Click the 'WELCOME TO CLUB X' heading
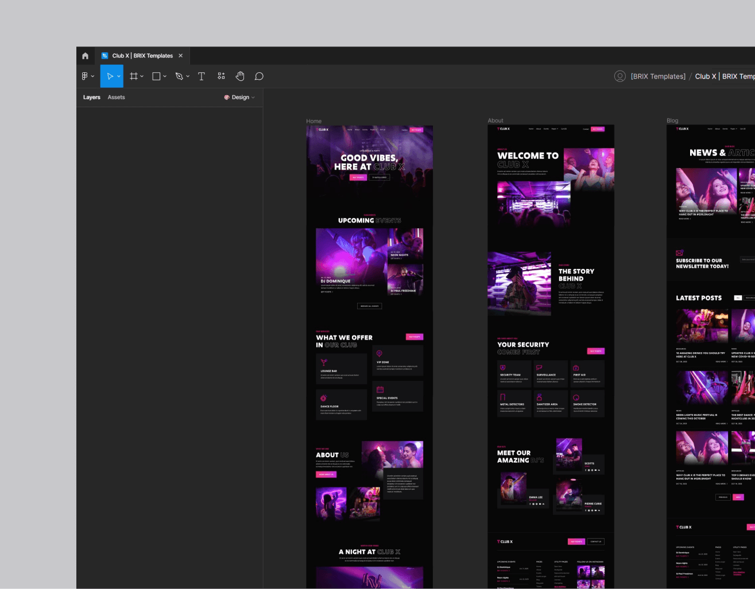The width and height of the screenshot is (755, 589). tap(528, 160)
